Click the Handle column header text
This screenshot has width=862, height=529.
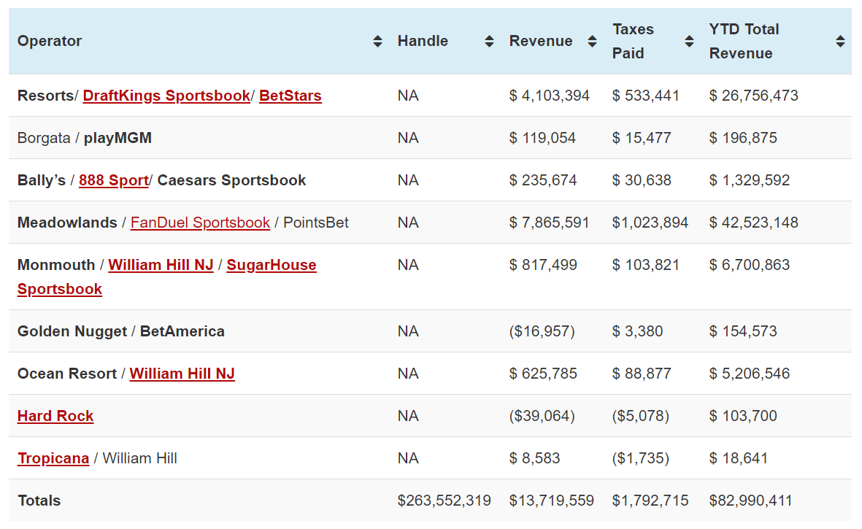pos(423,42)
